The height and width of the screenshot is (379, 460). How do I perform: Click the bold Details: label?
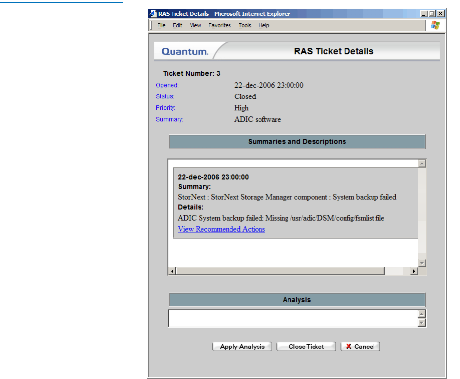coord(190,207)
